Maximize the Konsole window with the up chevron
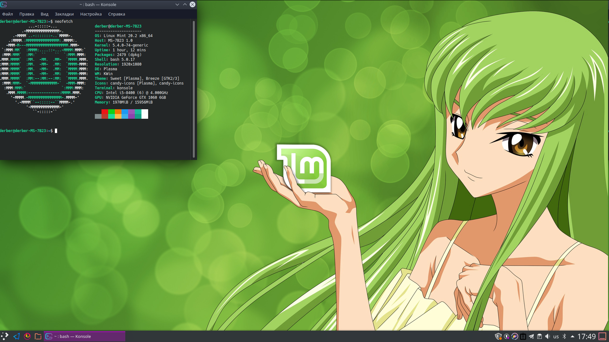Image resolution: width=609 pixels, height=342 pixels. click(x=185, y=4)
